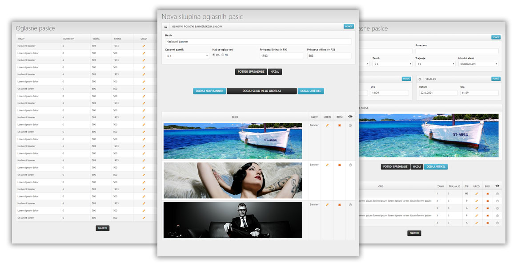Edit the H2 type row in right table
The height and width of the screenshot is (267, 517).
pyautogui.click(x=477, y=193)
